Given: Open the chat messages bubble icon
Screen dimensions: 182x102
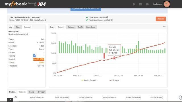Looking at the screenshot, I should click(x=147, y=4).
